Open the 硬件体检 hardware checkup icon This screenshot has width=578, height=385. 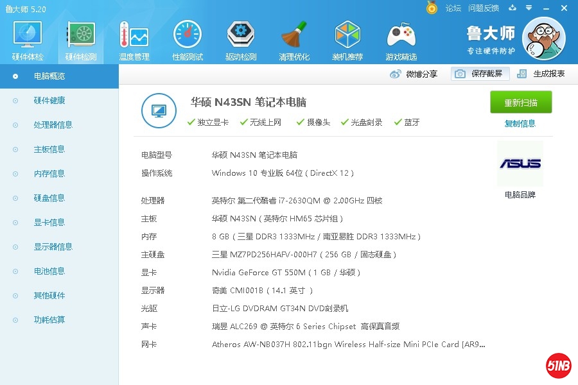[28, 40]
